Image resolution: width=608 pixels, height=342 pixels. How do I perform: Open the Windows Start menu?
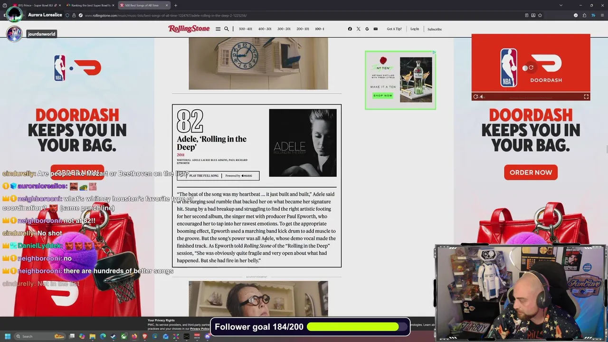click(x=8, y=336)
